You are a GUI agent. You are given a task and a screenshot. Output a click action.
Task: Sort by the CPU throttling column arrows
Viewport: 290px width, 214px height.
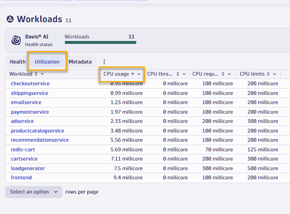[x=178, y=74]
